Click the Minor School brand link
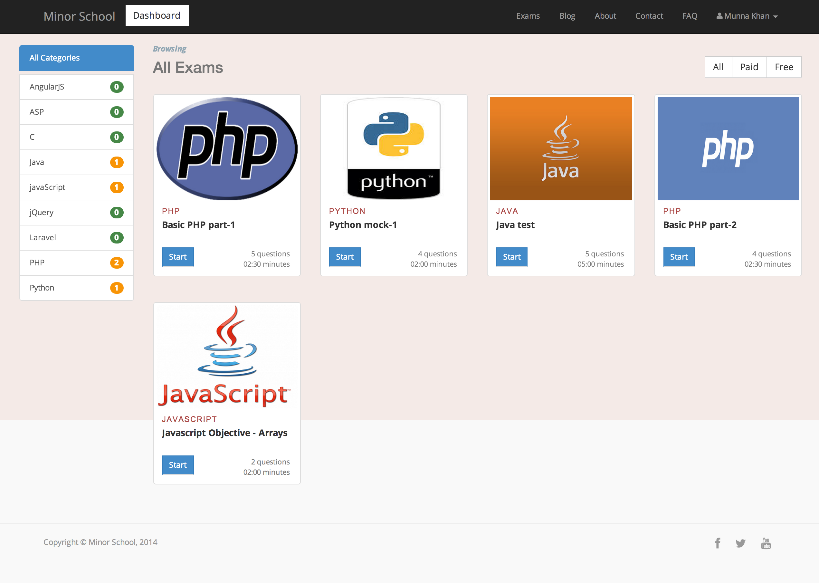 coord(79,16)
